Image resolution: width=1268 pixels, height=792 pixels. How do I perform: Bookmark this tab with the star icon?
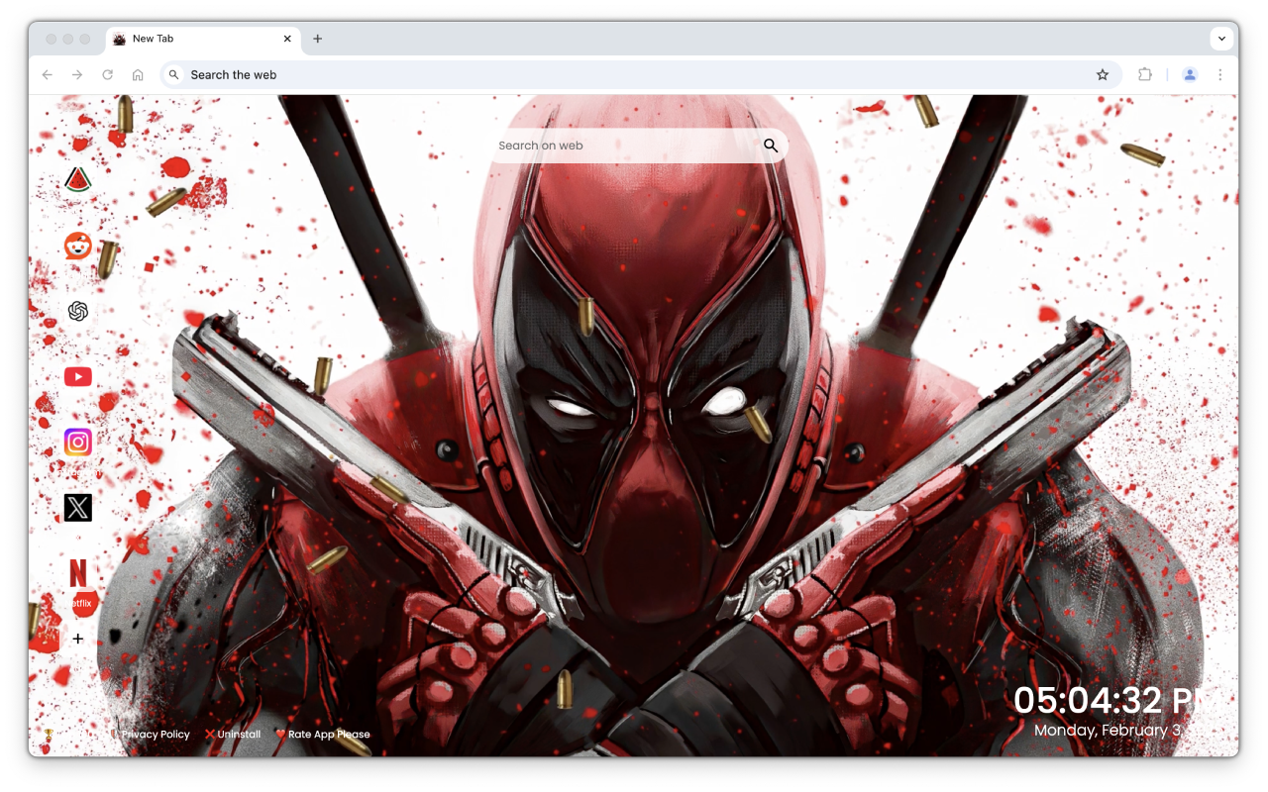pos(1103,75)
